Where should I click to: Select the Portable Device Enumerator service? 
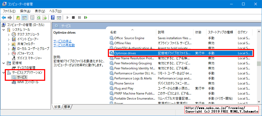[x=181, y=98]
